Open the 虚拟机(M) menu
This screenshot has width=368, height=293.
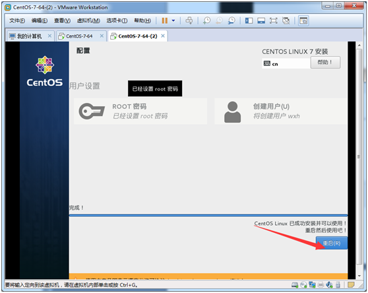click(x=88, y=20)
